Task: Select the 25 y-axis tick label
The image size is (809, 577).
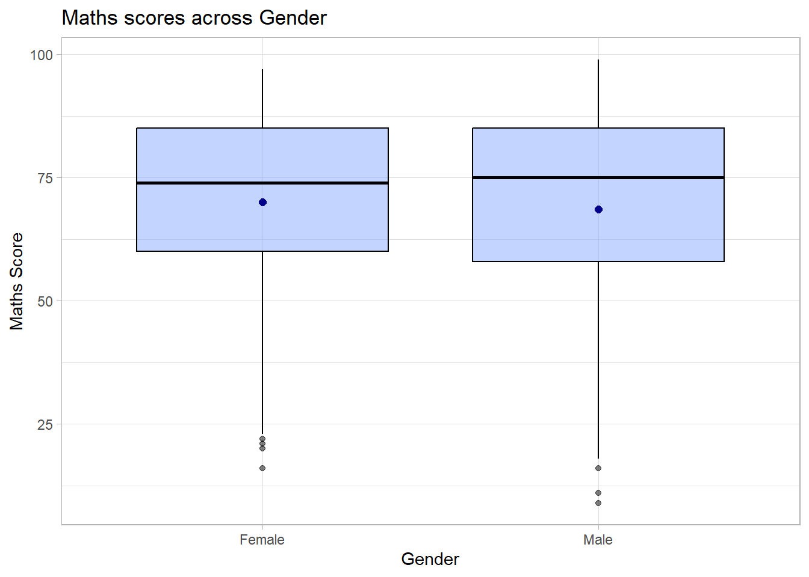Action: point(45,424)
